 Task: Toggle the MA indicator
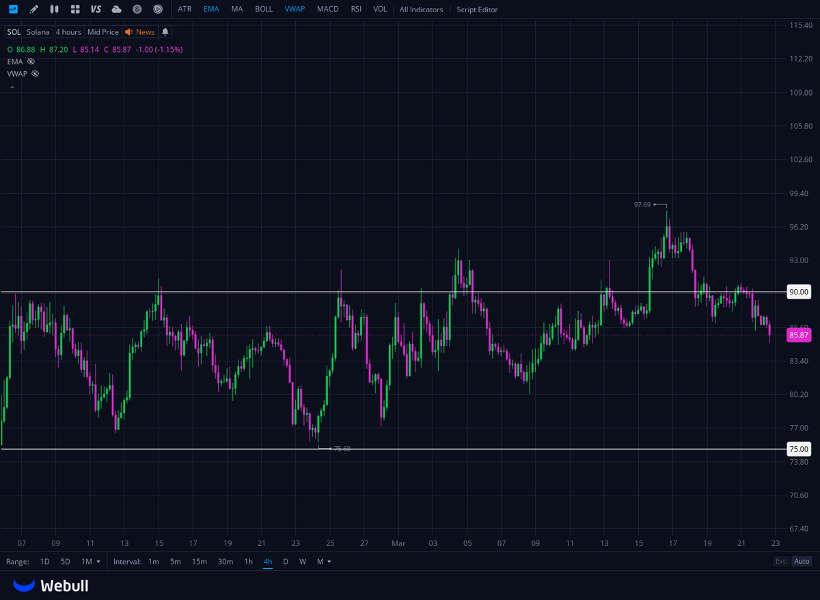236,9
